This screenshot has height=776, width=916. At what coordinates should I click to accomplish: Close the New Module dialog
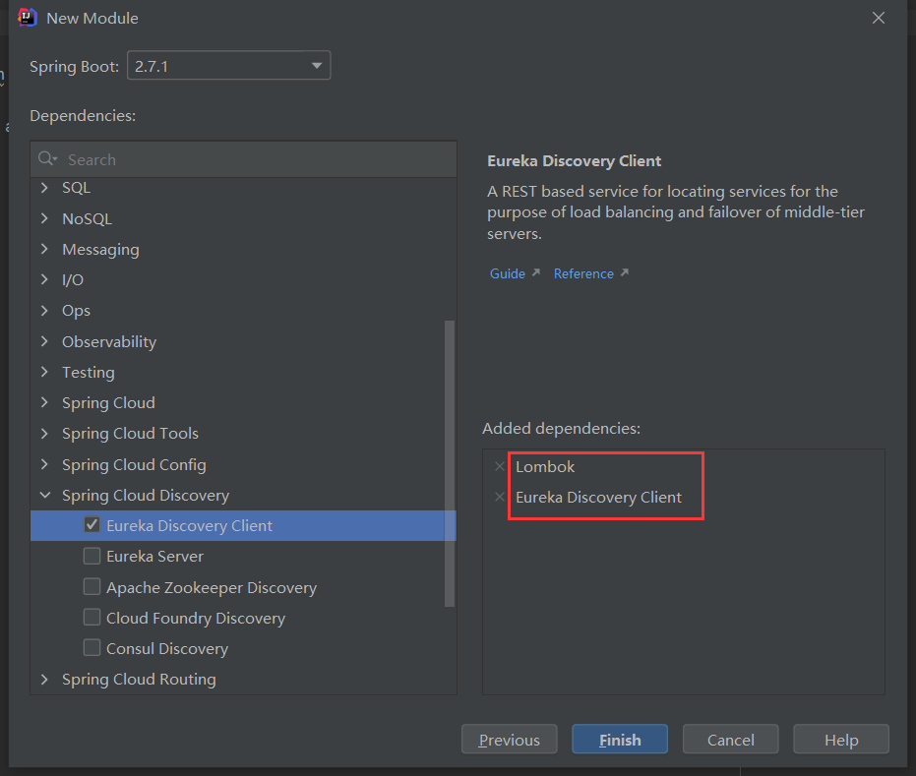tap(879, 18)
